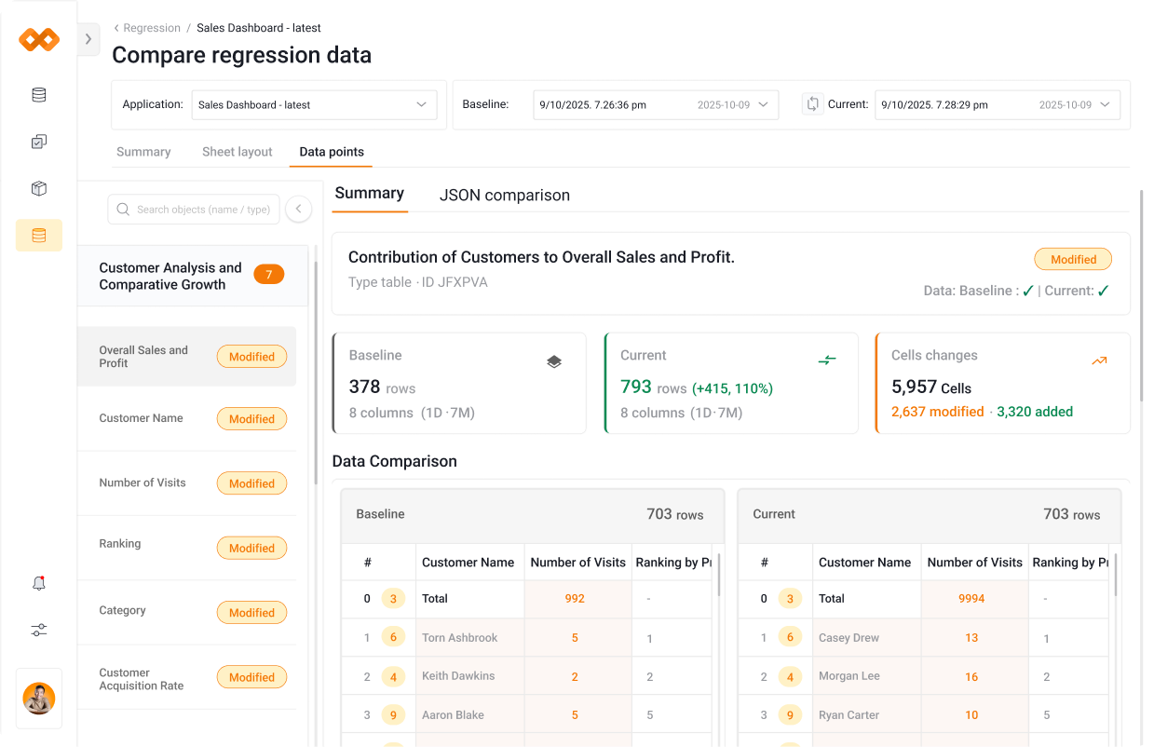Click the package/box icon in sidebar
The height and width of the screenshot is (747, 1154).
tap(38, 188)
